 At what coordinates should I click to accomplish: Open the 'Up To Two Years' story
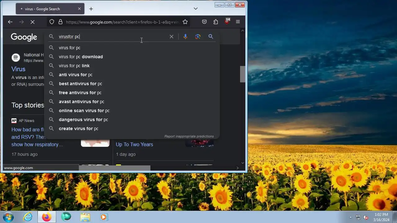point(134,144)
